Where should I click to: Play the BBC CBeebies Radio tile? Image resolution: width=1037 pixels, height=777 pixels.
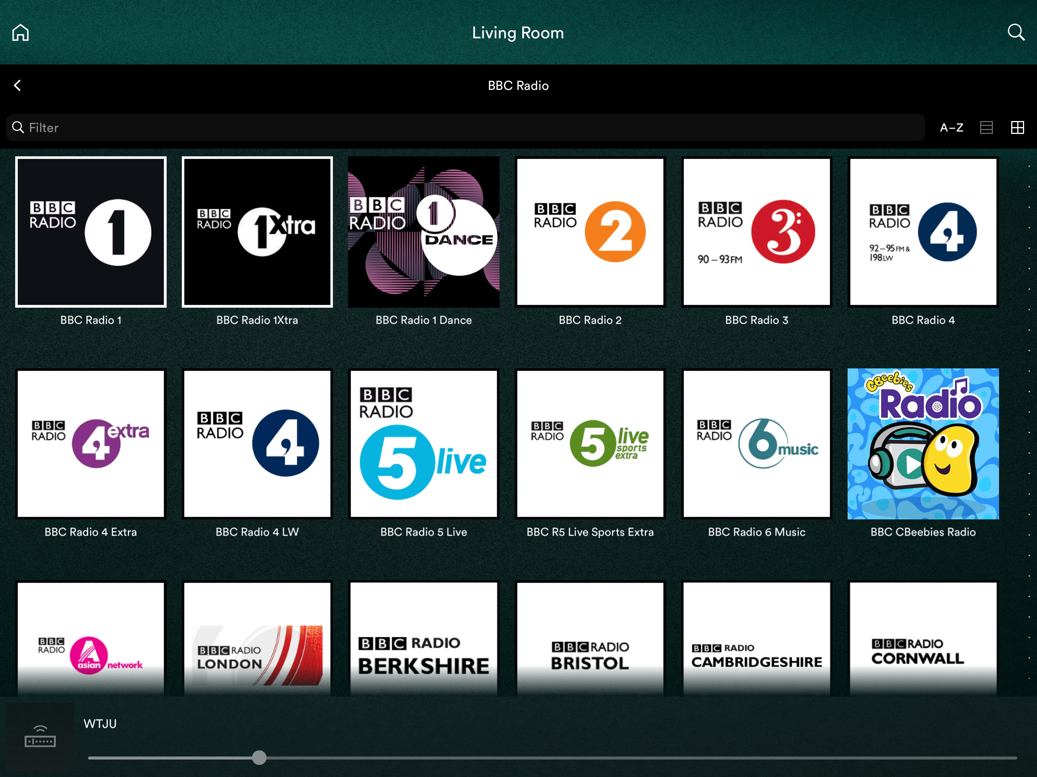(x=923, y=444)
